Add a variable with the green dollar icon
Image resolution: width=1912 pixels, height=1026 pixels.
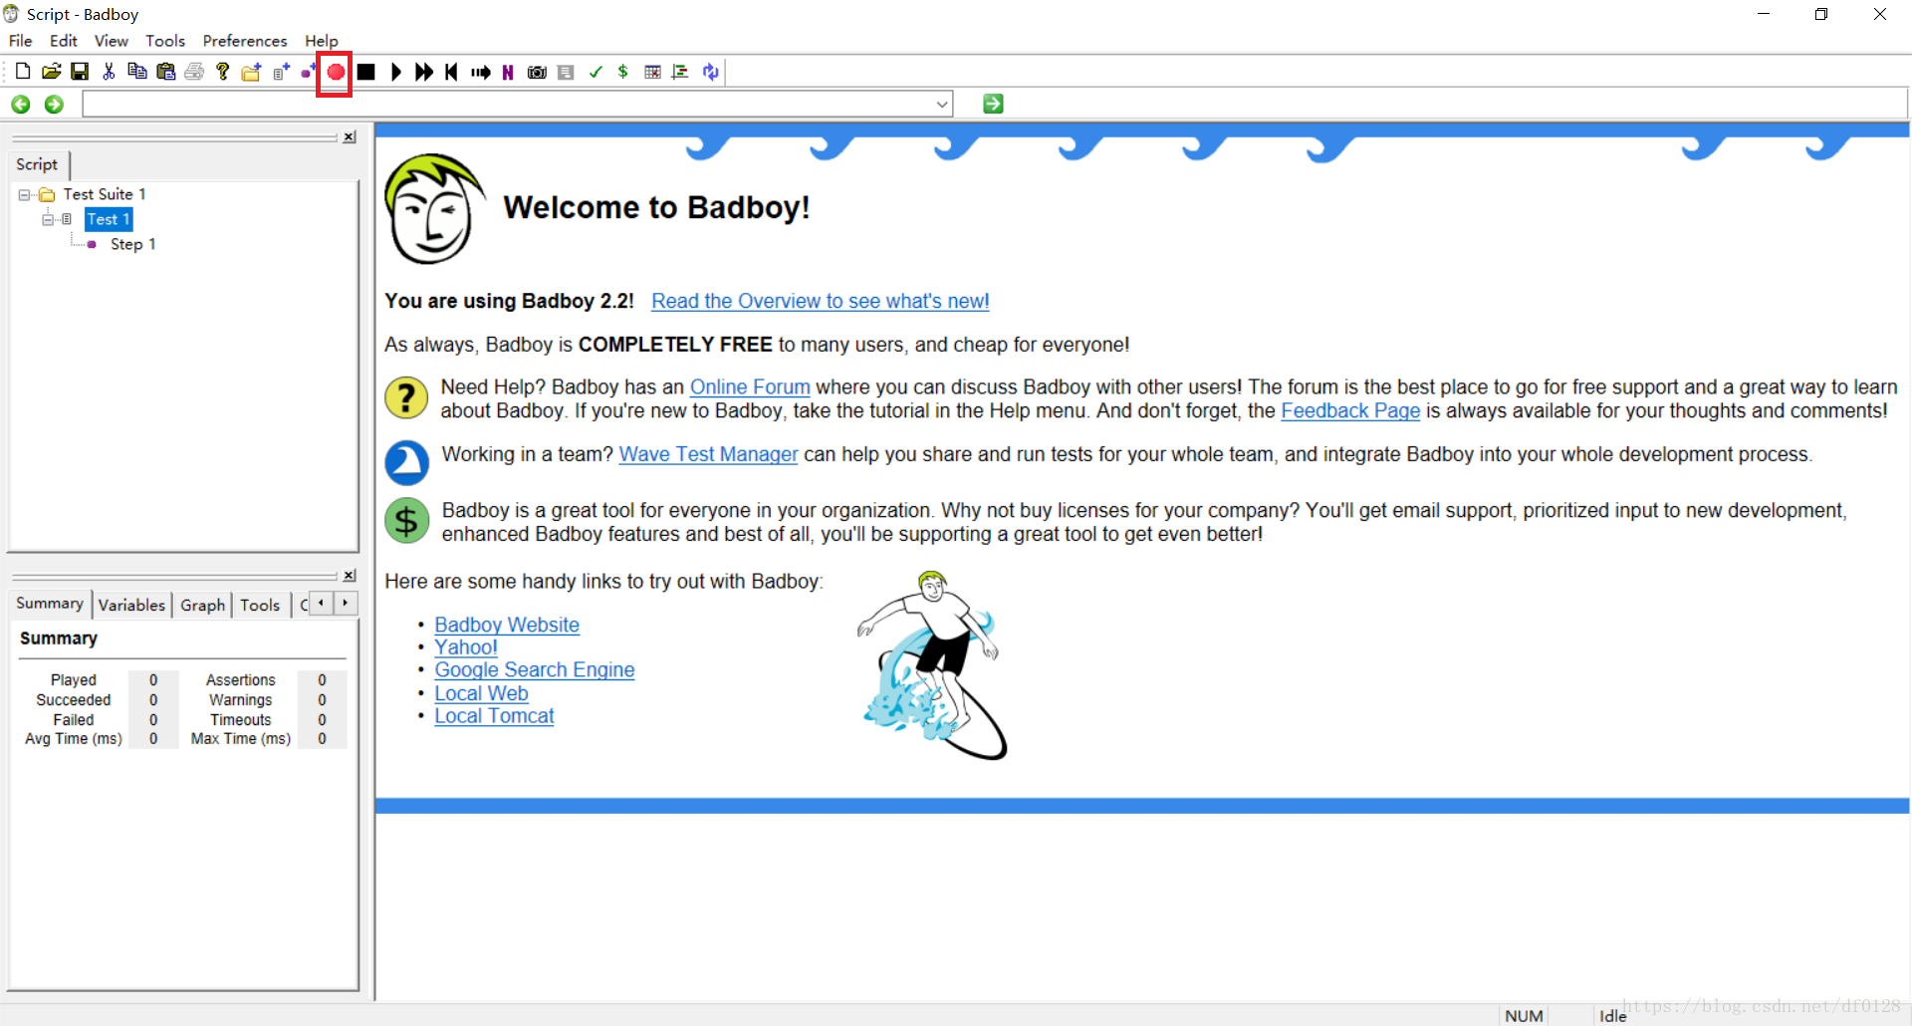click(623, 72)
